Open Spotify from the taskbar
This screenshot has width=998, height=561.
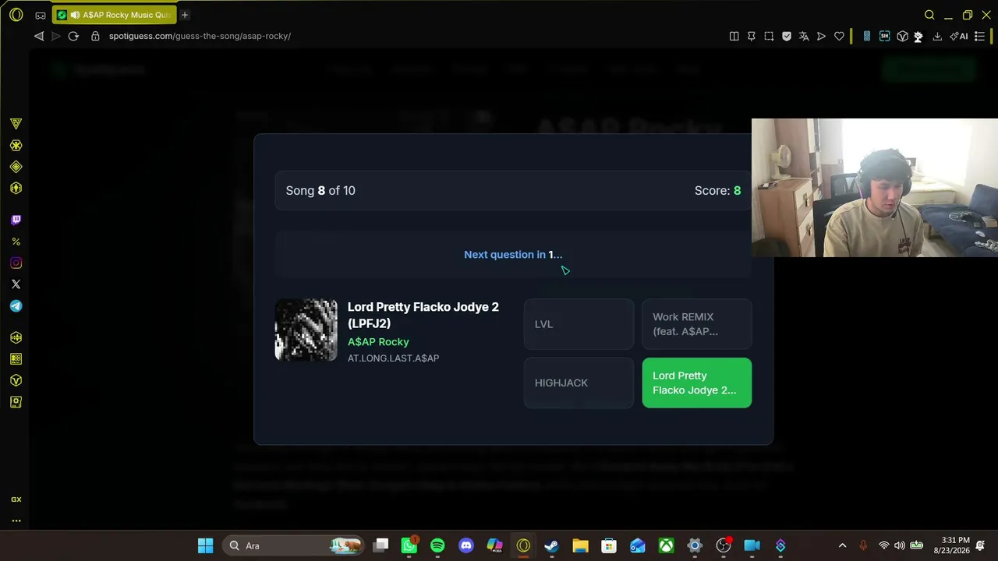(437, 545)
